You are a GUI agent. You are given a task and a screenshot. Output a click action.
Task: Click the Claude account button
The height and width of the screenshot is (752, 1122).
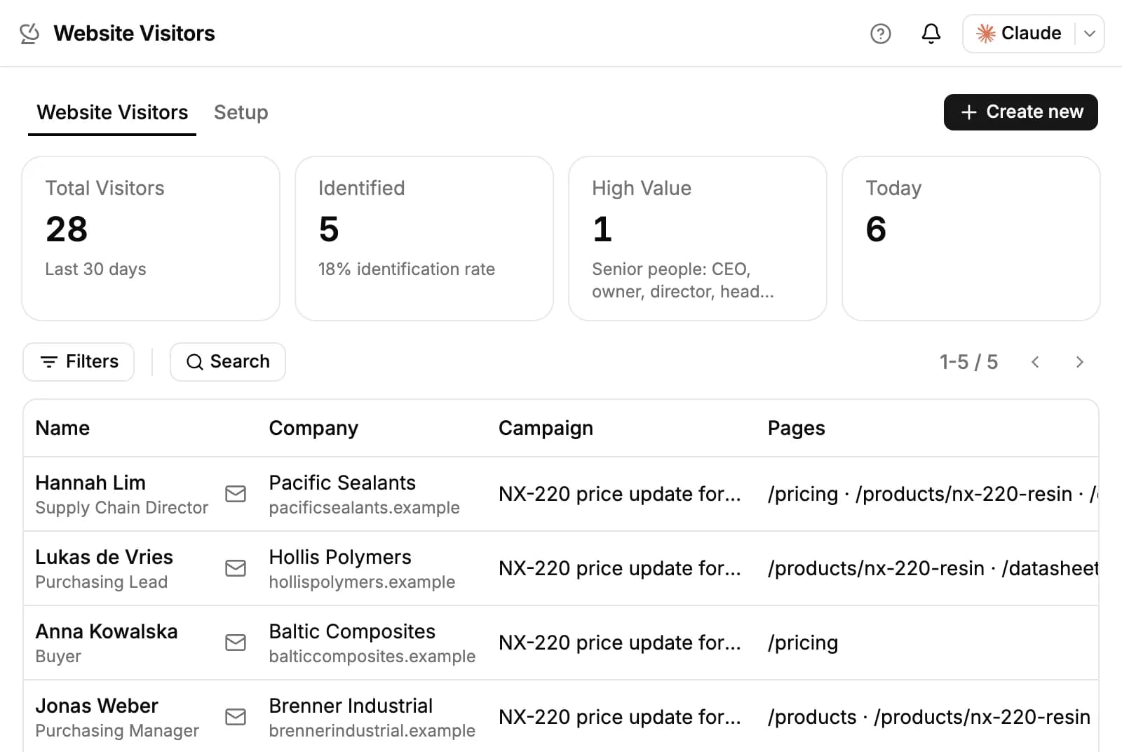click(x=1020, y=33)
